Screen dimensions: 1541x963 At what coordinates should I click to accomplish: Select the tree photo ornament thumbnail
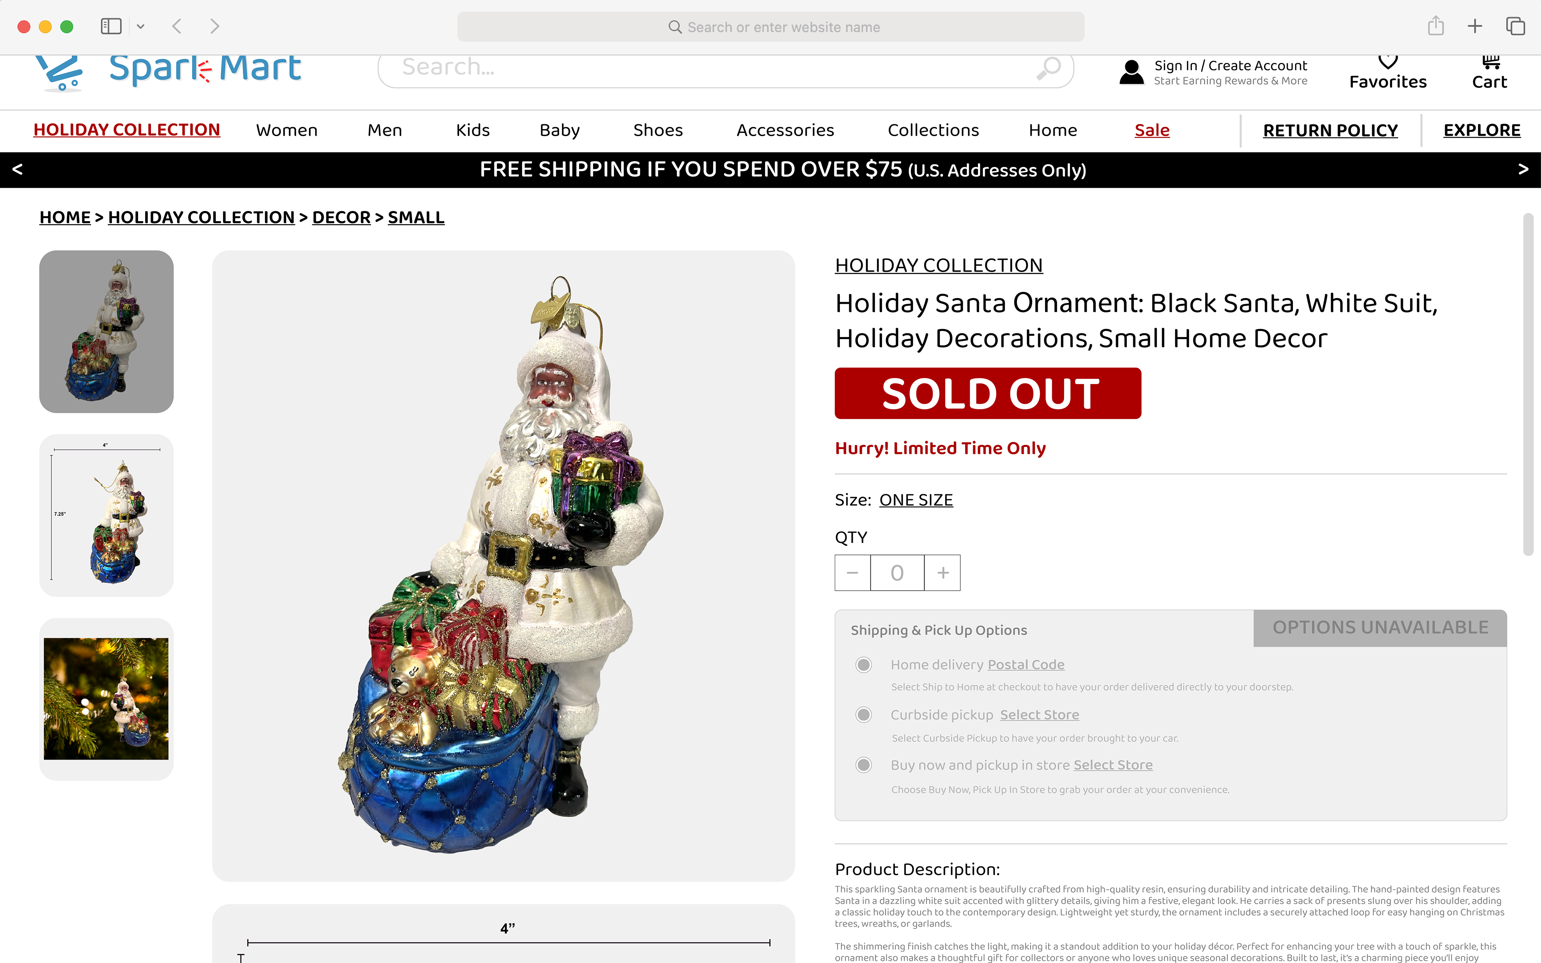106,699
